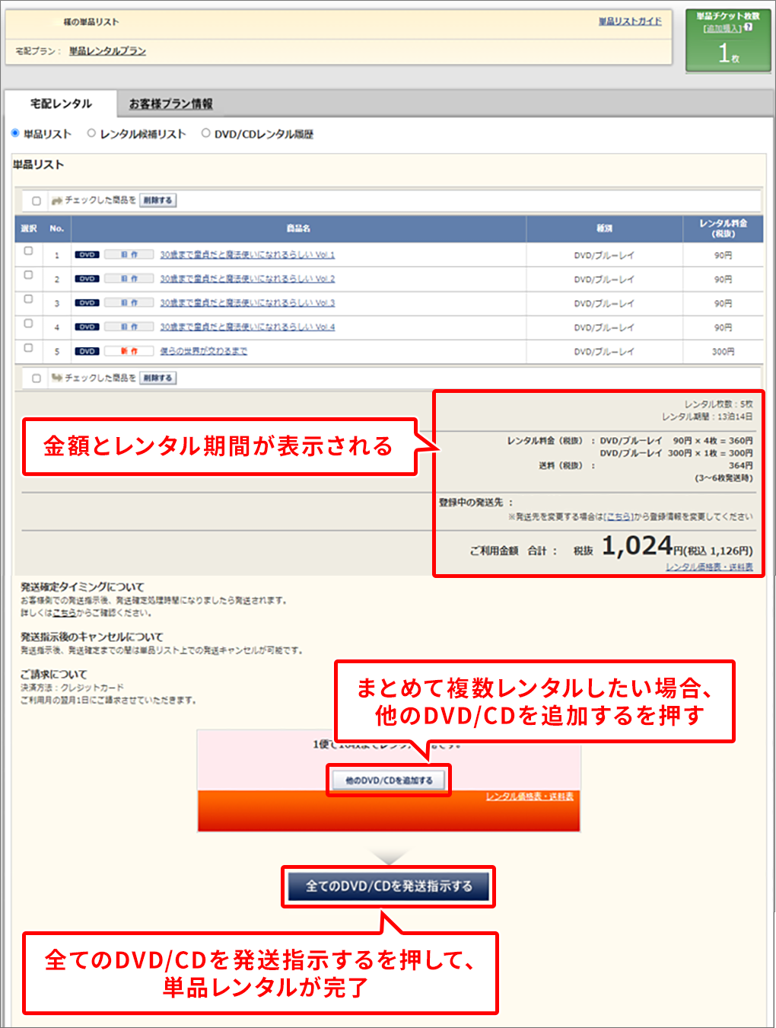Screen dimensions: 776x1028
Task: Switch to the お客様プラン情報 tab
Action: pos(170,104)
